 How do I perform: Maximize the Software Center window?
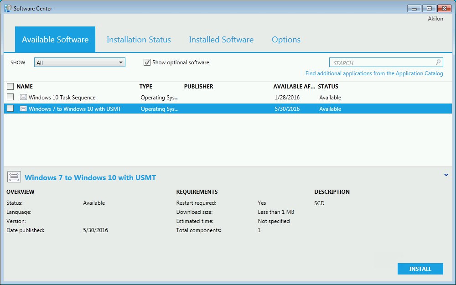429,8
